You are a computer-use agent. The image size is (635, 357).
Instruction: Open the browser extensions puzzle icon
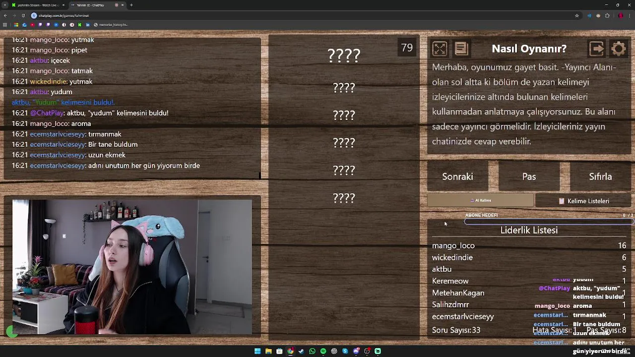(607, 15)
